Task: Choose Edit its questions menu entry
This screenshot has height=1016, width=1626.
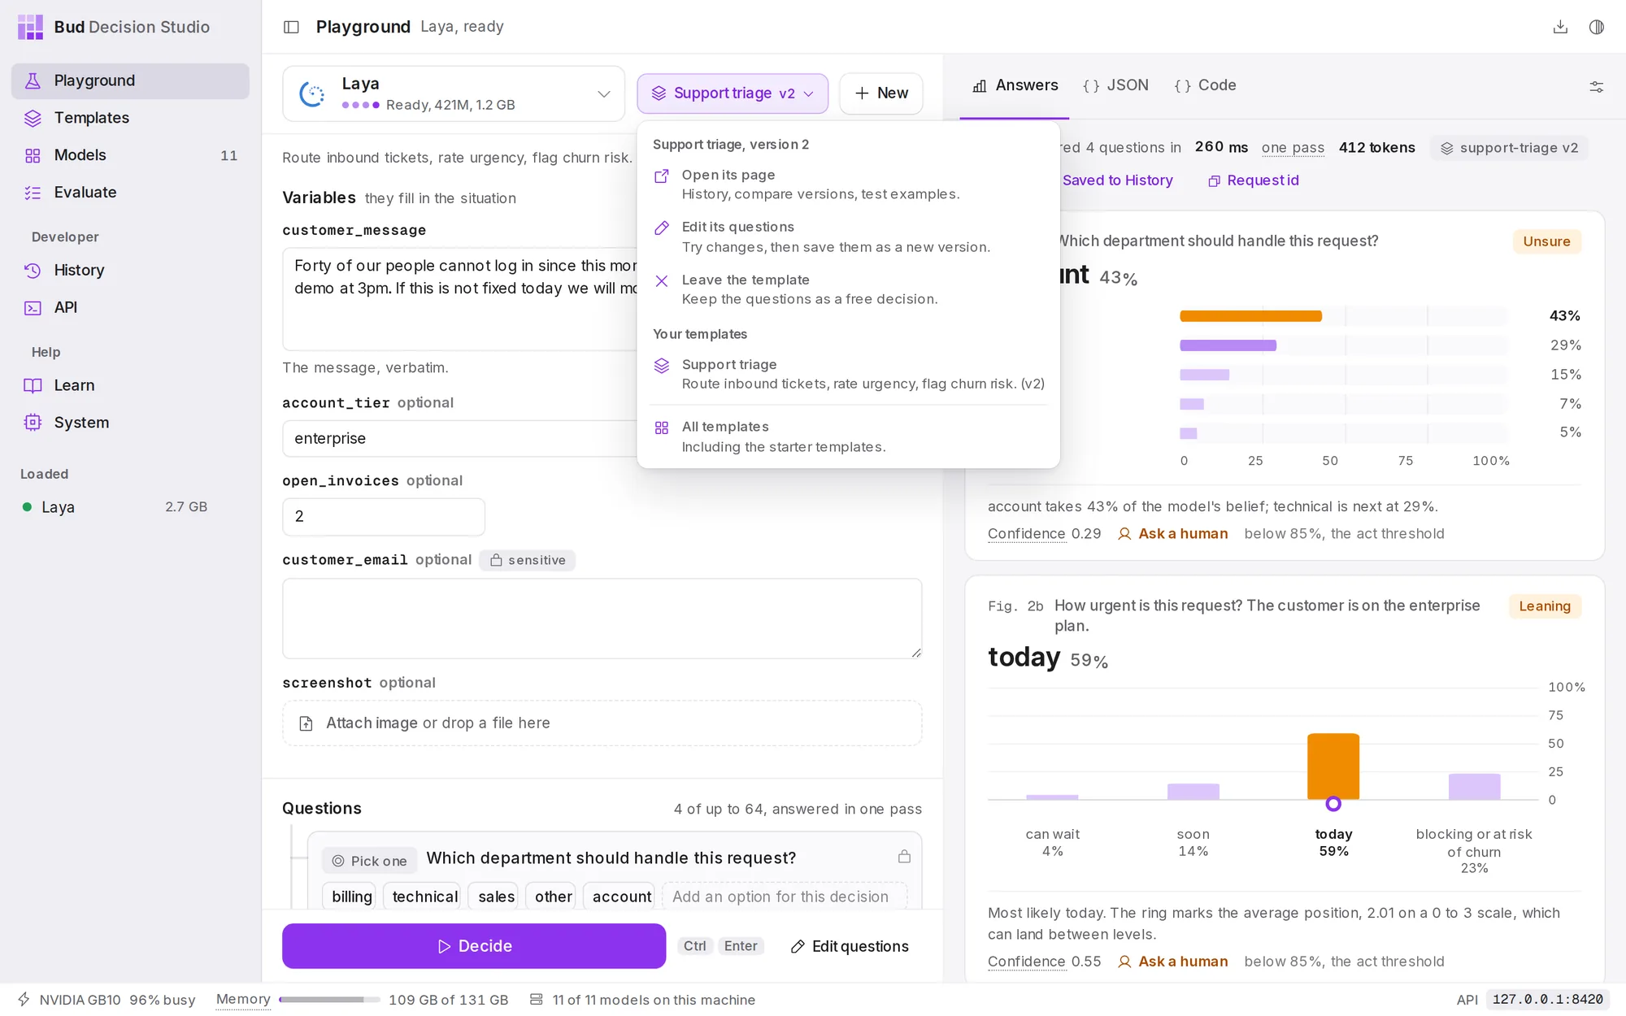Action: coord(848,237)
